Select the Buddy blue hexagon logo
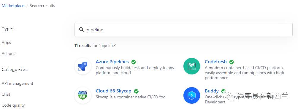The image size is (298, 109). point(192,95)
